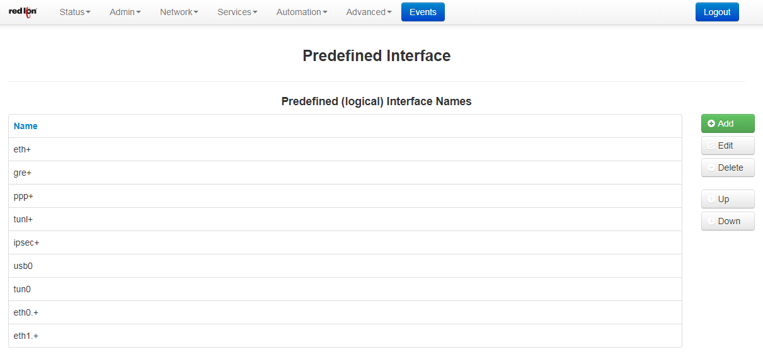Screen dimensions: 763x364
Task: Click the Red Lion logo icon
Action: coord(23,11)
